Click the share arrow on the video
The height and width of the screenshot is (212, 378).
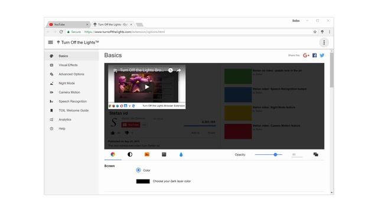(x=178, y=70)
